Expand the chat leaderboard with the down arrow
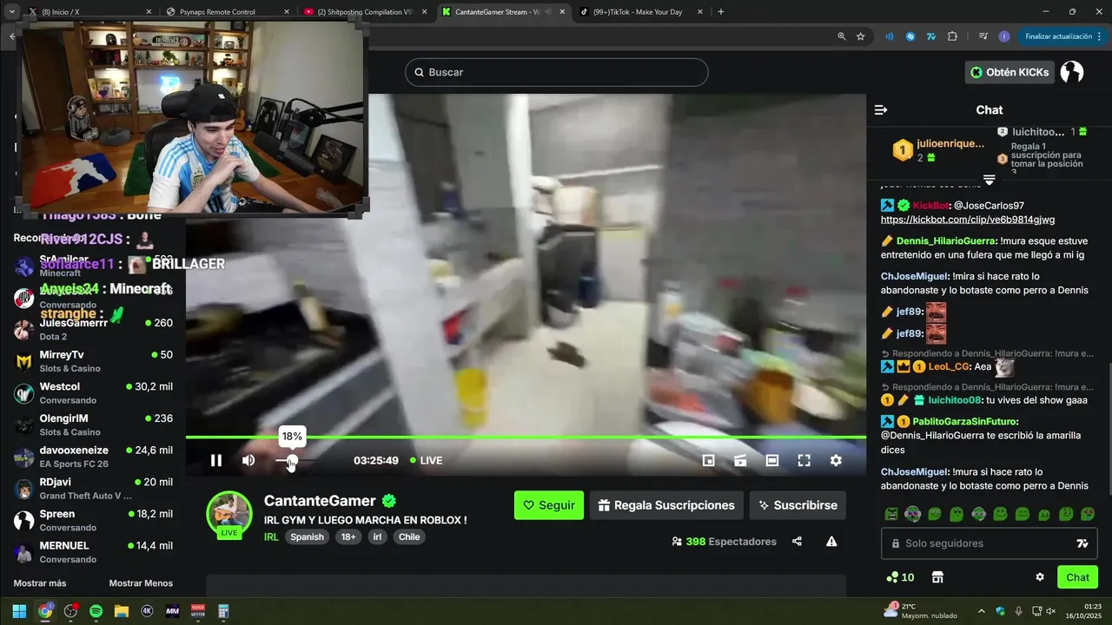 pyautogui.click(x=989, y=180)
